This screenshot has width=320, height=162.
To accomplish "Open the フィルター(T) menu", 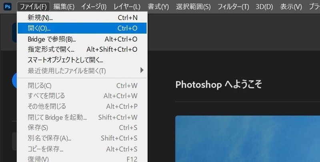I will 233,7.
